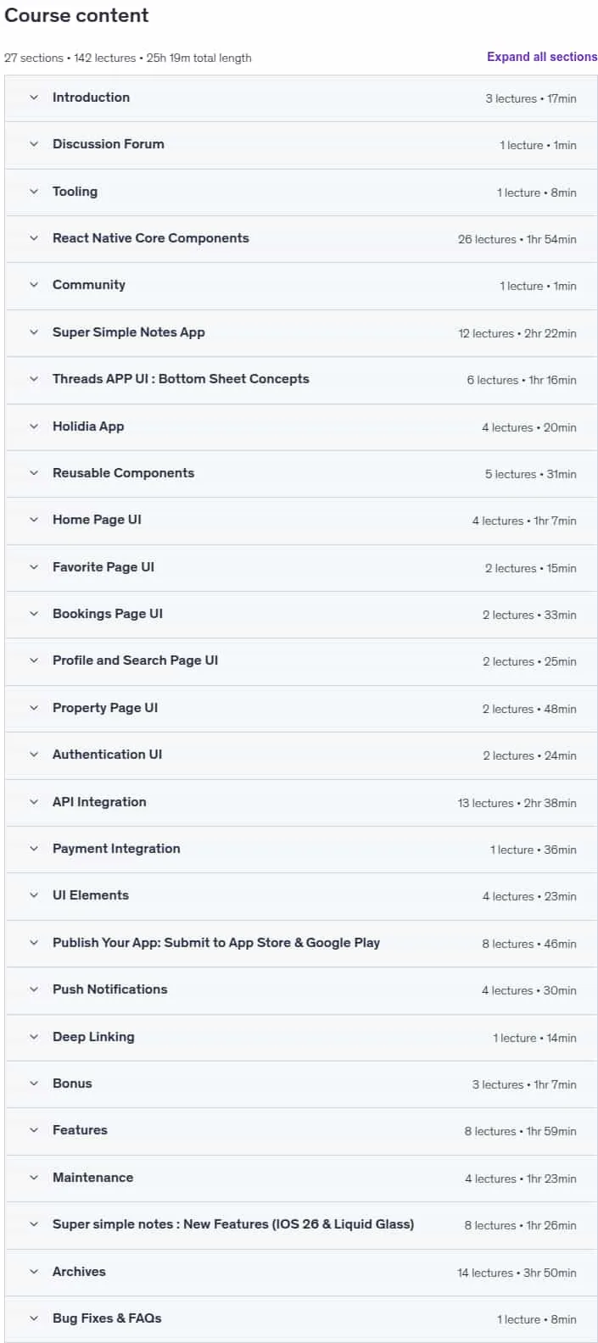
Task: Click the chevron icon for API Integration
Action: click(34, 802)
